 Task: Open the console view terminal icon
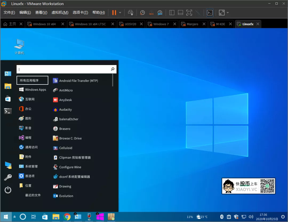[x=210, y=13]
